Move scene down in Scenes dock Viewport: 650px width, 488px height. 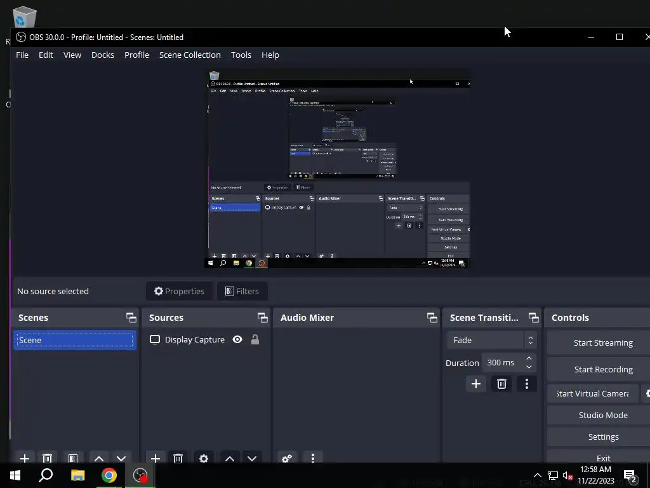121,458
